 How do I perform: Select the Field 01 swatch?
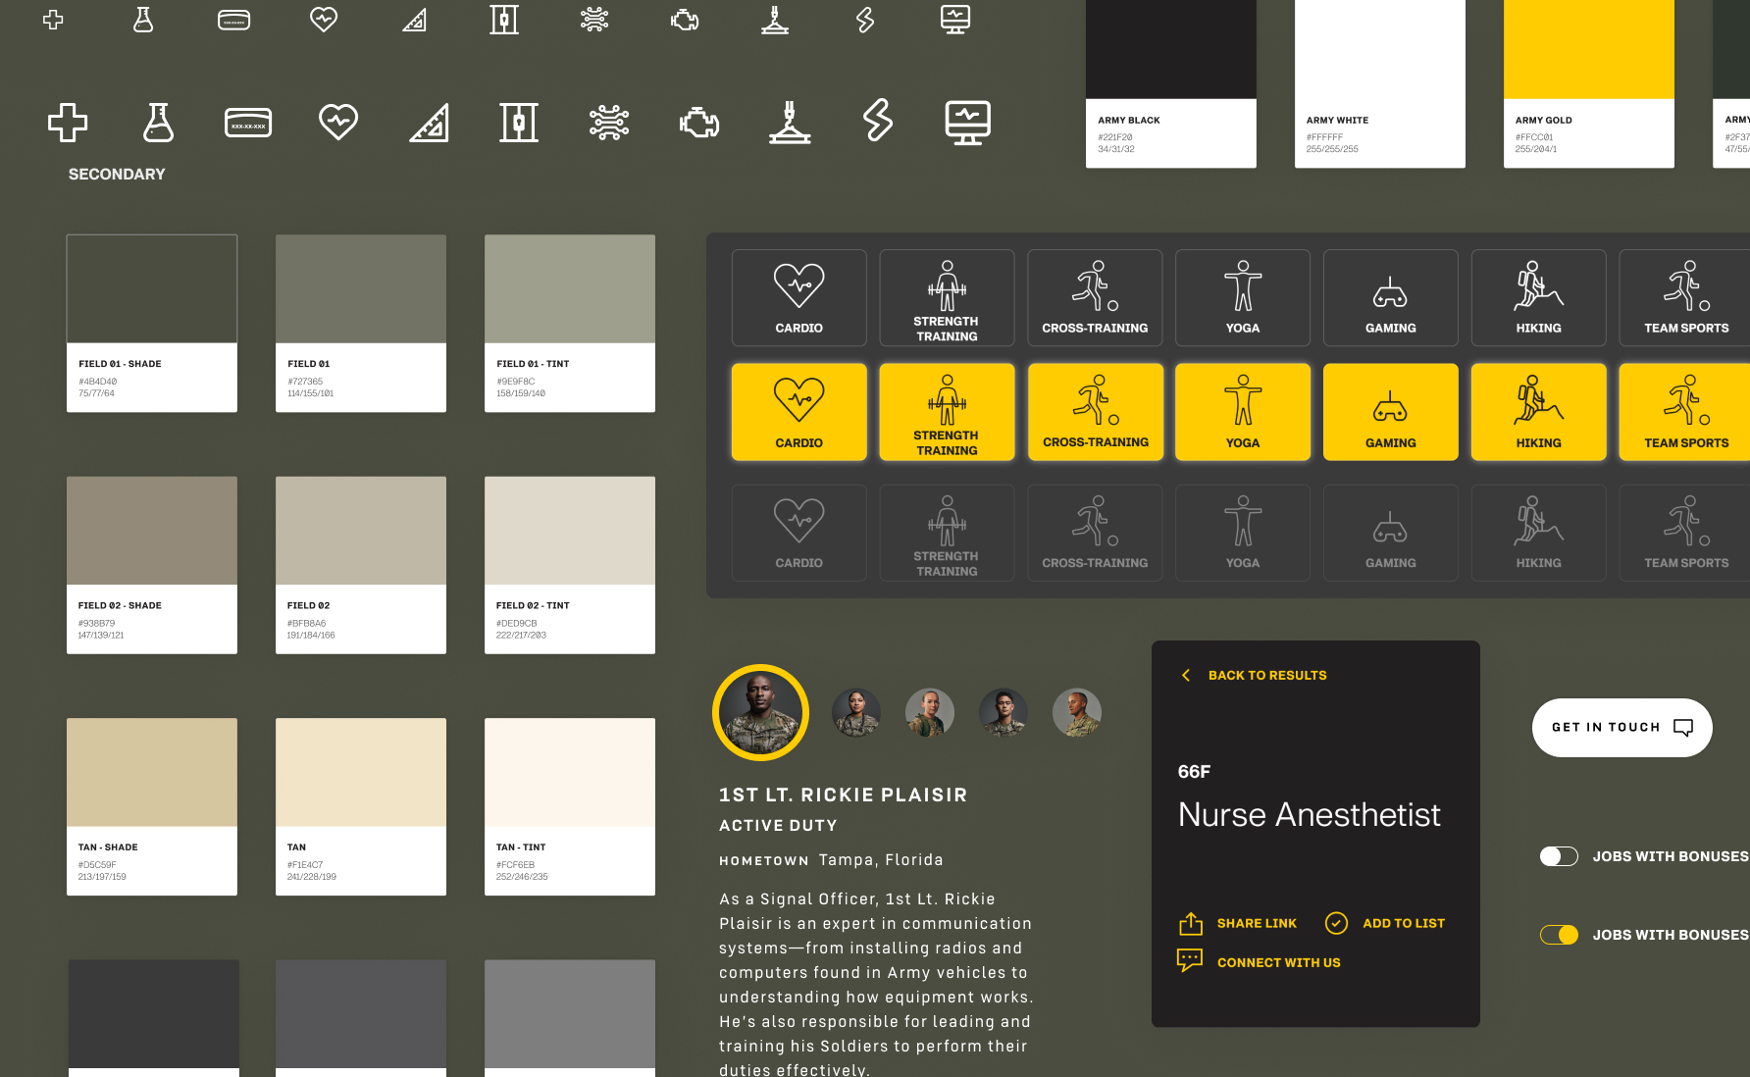tap(361, 323)
